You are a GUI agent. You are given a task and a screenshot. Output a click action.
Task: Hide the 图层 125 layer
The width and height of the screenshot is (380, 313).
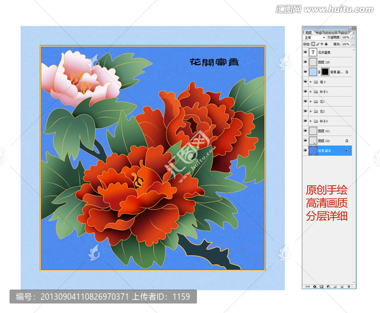tap(305, 62)
